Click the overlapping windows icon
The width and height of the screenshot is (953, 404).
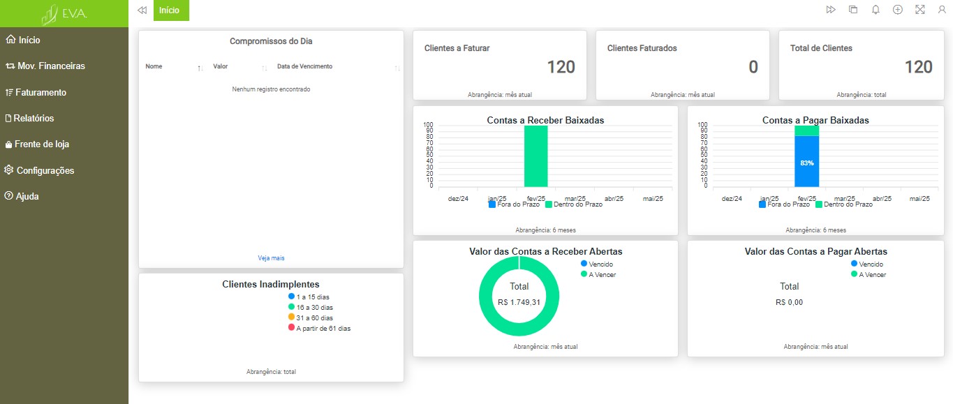(853, 10)
